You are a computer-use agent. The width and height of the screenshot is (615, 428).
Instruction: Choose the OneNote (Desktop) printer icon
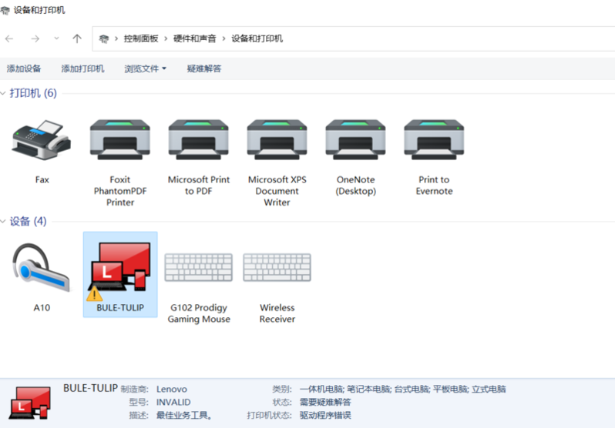[355, 140]
